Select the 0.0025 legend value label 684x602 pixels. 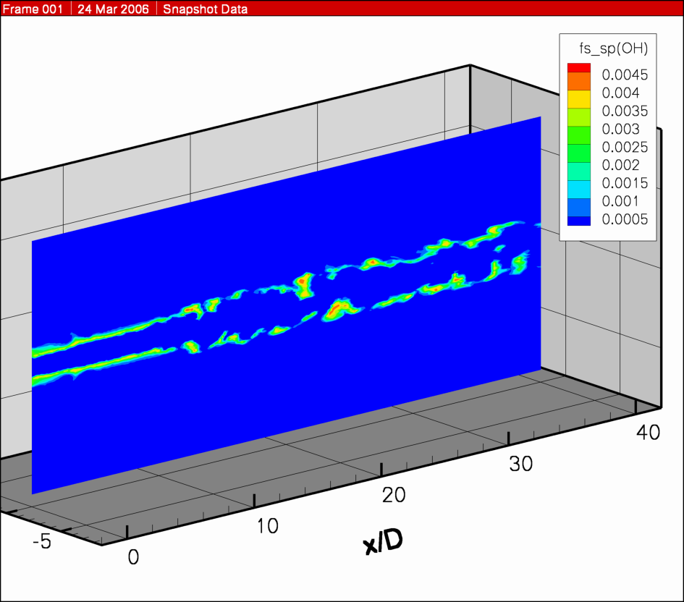(625, 147)
